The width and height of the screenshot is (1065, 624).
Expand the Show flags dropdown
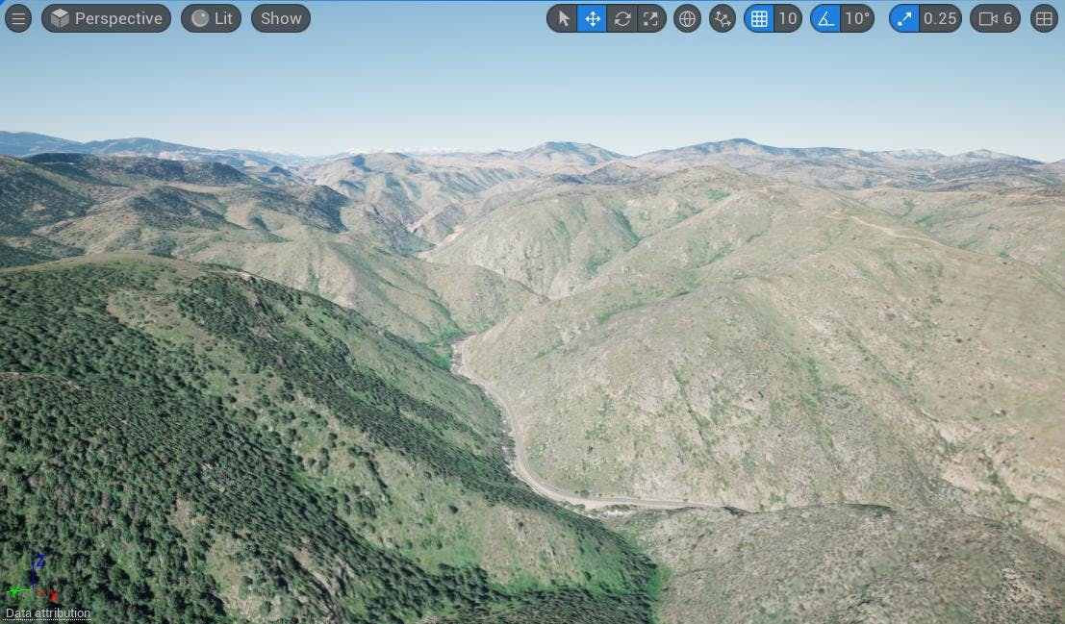point(280,18)
